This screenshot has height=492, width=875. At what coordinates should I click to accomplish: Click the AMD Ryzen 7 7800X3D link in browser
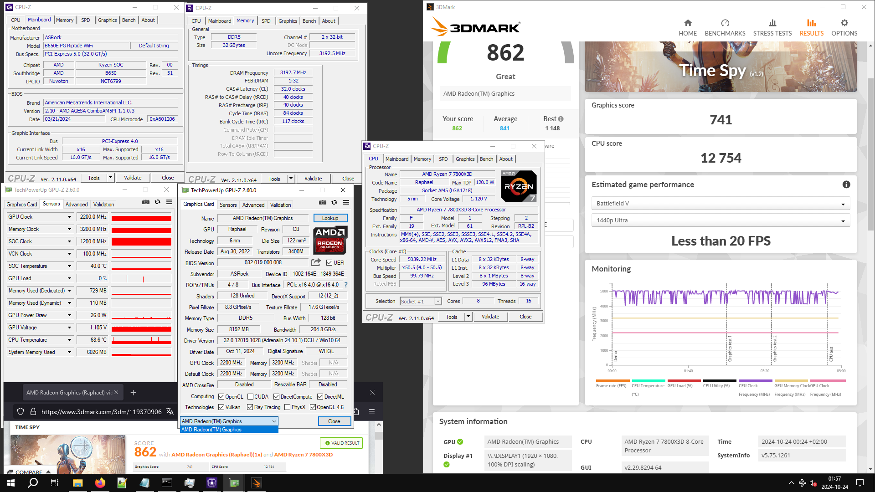point(303,455)
